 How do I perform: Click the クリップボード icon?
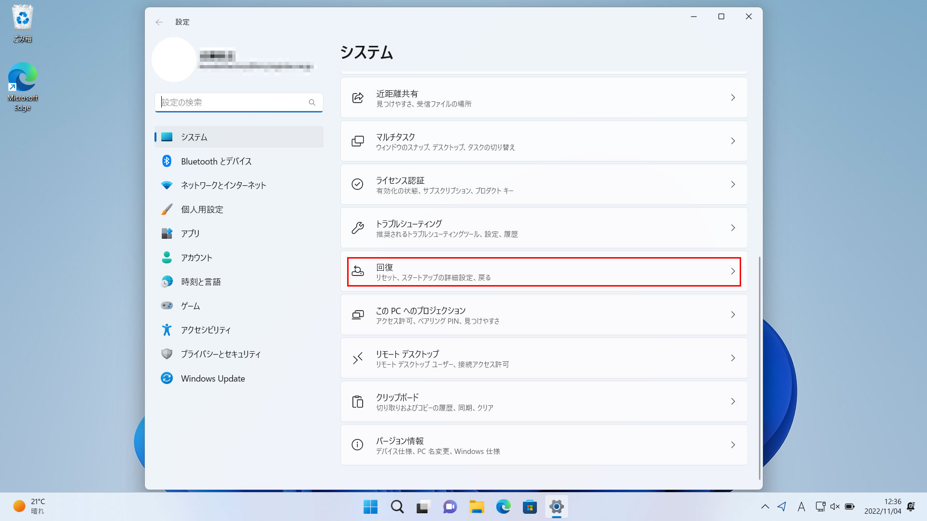tap(358, 401)
